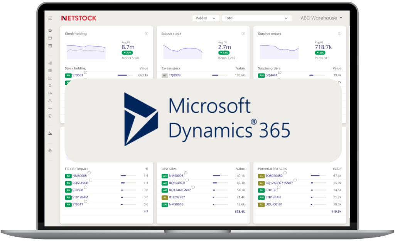395x241 pixels.
Task: Open the sidebar hamburger menu
Action: click(x=50, y=18)
